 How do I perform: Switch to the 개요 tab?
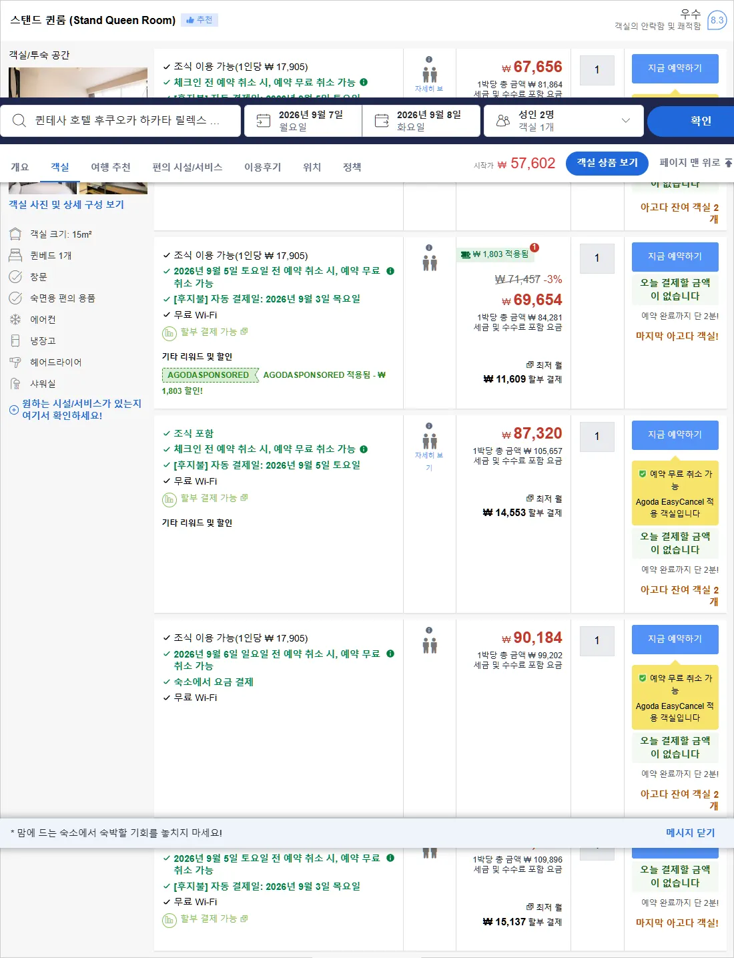coord(20,167)
